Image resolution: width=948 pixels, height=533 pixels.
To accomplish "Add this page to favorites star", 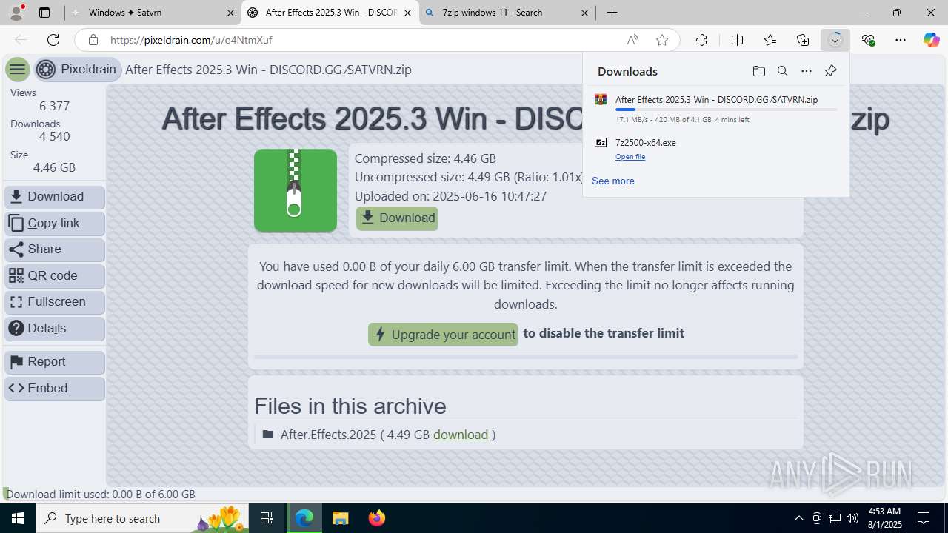I will pos(662,40).
